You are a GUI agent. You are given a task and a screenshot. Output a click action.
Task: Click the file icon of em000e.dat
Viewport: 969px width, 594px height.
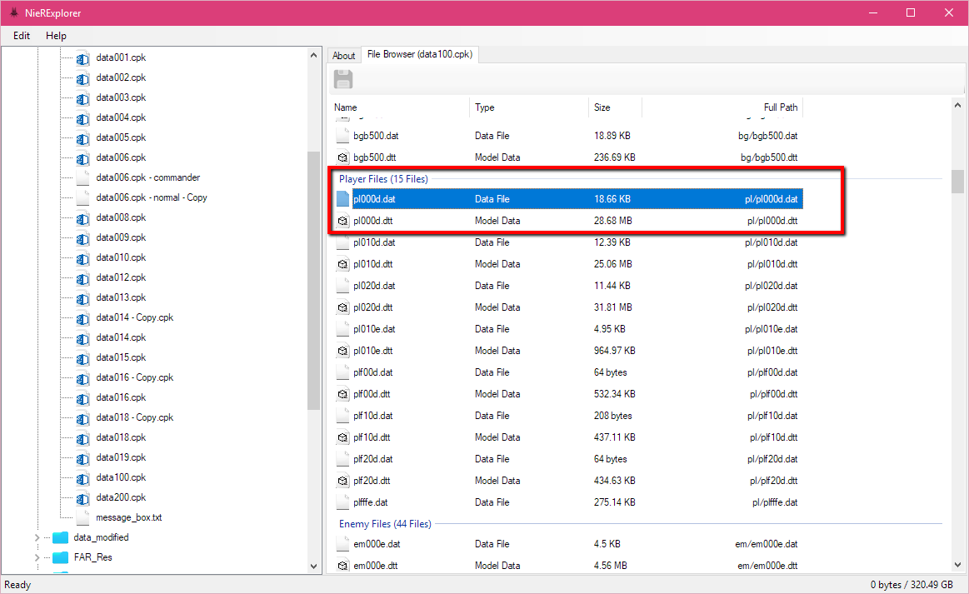[x=343, y=544]
